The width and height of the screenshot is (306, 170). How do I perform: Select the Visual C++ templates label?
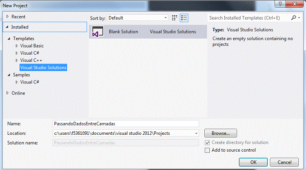31,61
